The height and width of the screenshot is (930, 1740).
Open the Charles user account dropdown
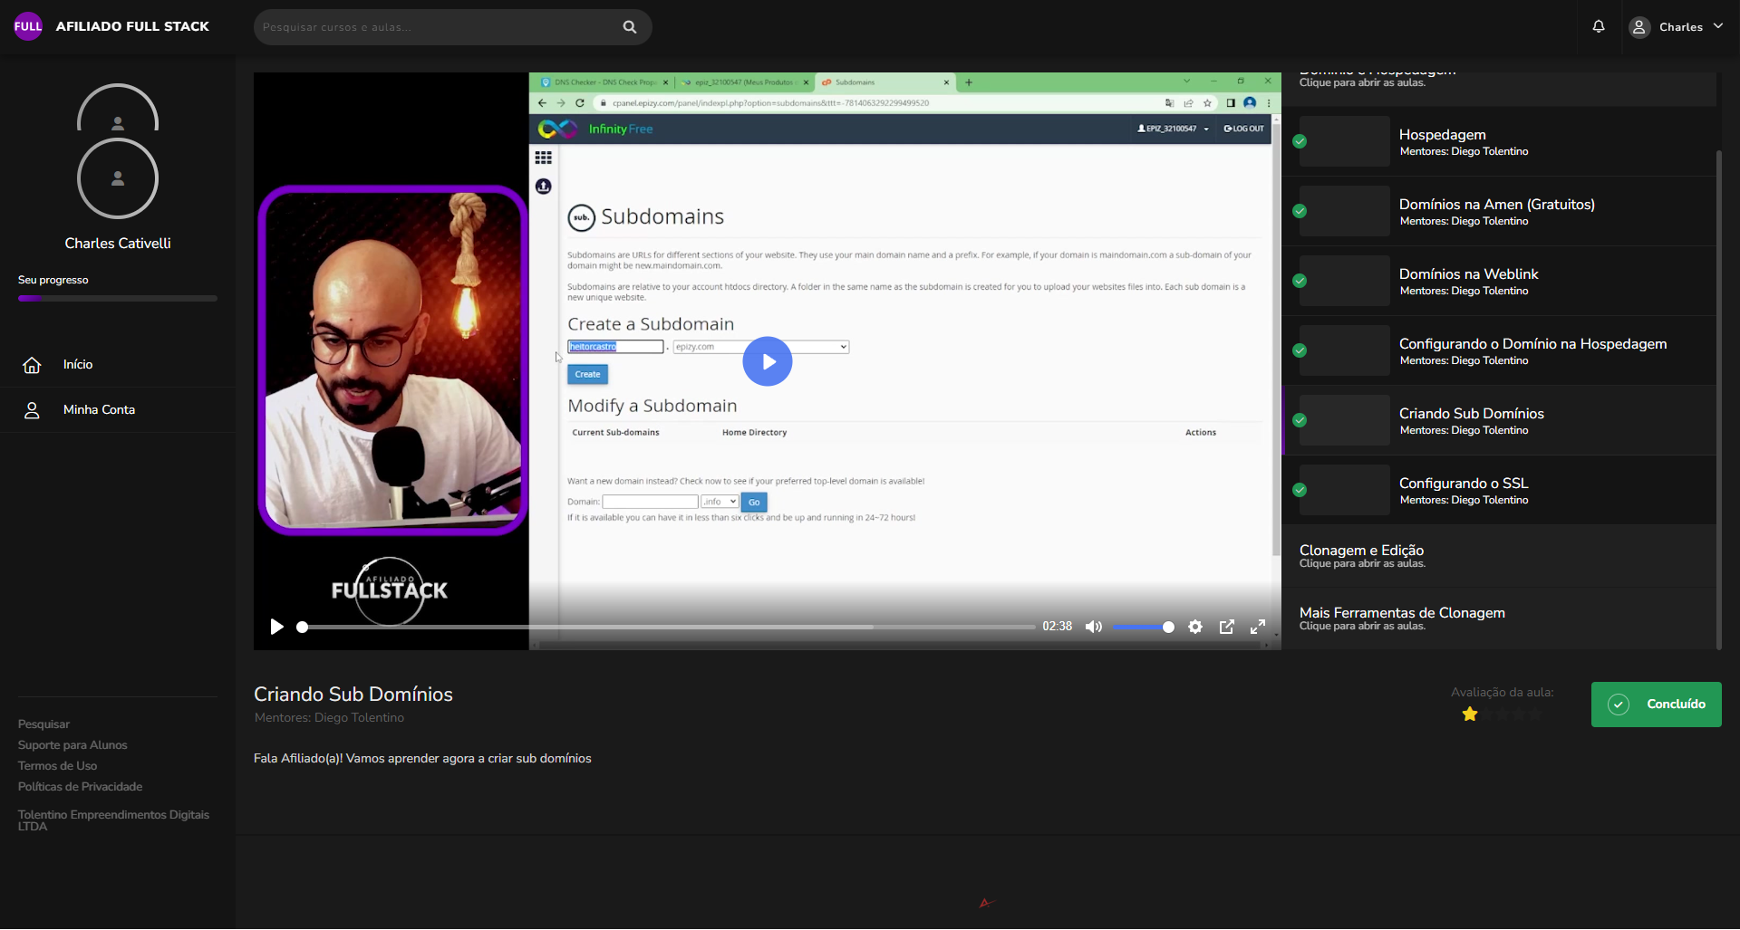[x=1677, y=27]
